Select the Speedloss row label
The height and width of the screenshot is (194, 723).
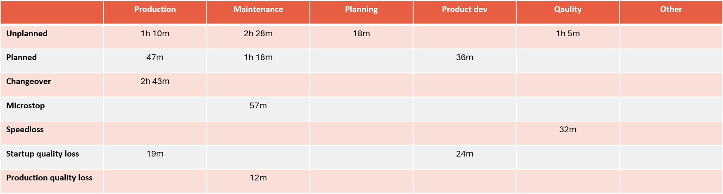(x=25, y=130)
